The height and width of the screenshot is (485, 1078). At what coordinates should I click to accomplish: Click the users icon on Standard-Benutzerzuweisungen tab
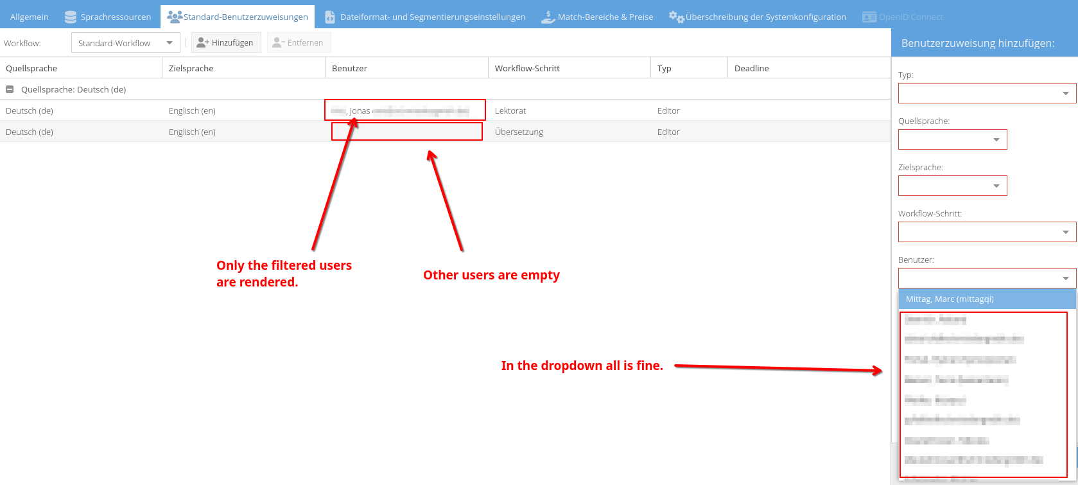pyautogui.click(x=174, y=17)
